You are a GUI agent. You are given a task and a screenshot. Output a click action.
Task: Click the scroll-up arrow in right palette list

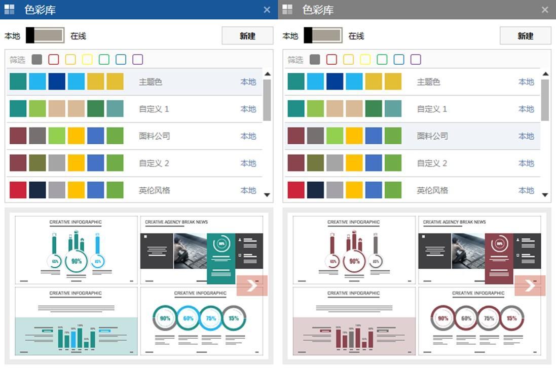click(545, 74)
